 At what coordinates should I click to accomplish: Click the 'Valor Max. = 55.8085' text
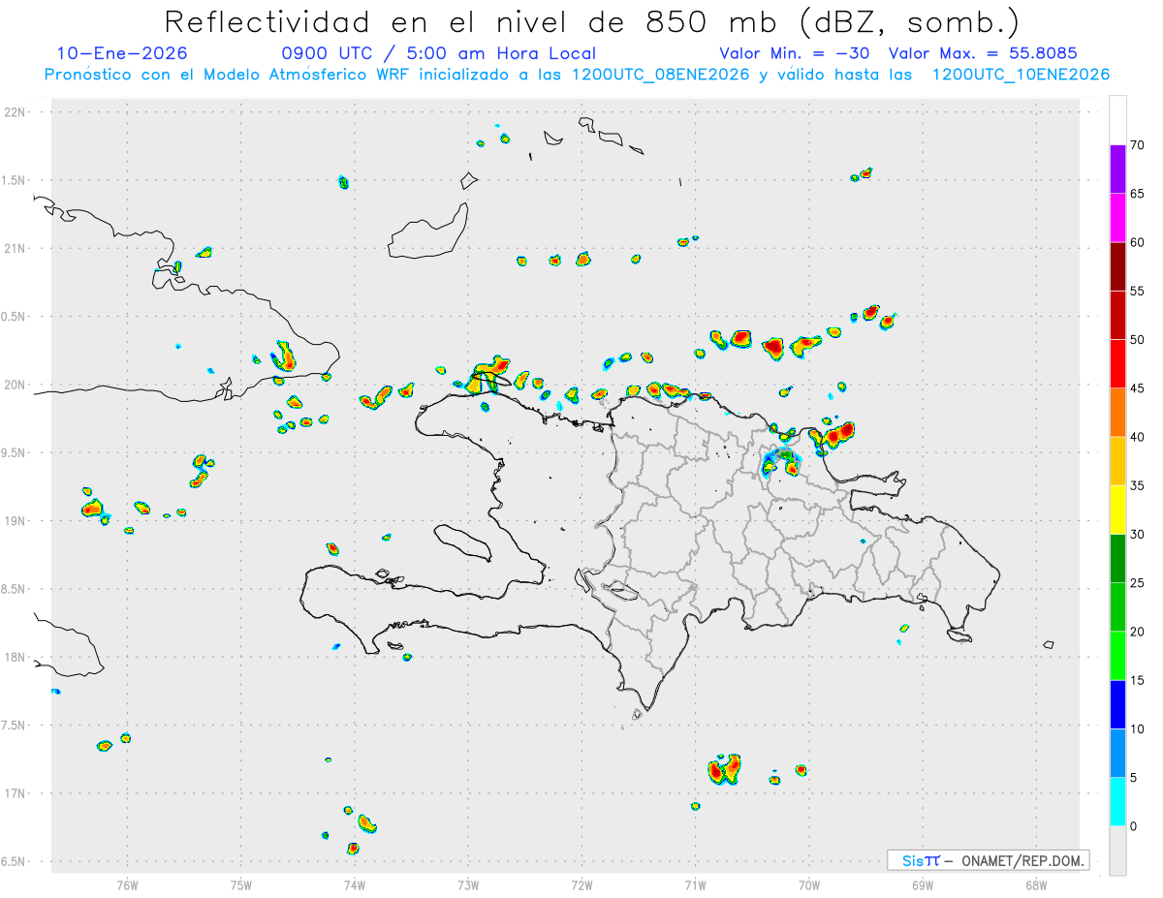click(x=983, y=53)
